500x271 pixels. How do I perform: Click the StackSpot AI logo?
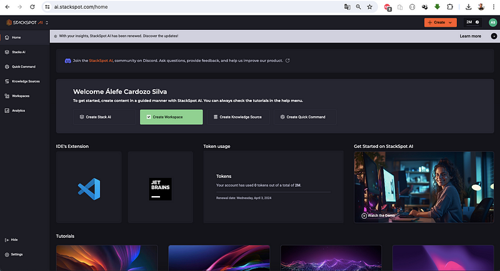[x=24, y=22]
